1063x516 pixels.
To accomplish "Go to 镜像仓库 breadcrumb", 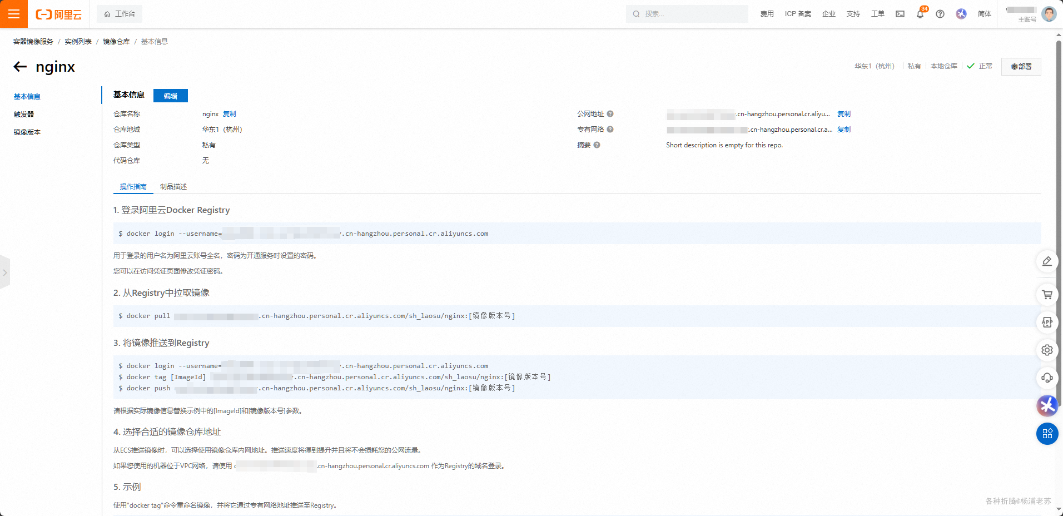I will pos(116,42).
